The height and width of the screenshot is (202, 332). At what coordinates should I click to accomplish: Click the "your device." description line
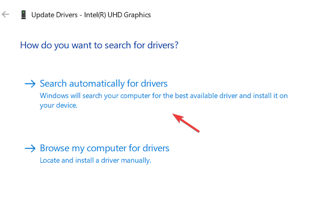(x=58, y=105)
